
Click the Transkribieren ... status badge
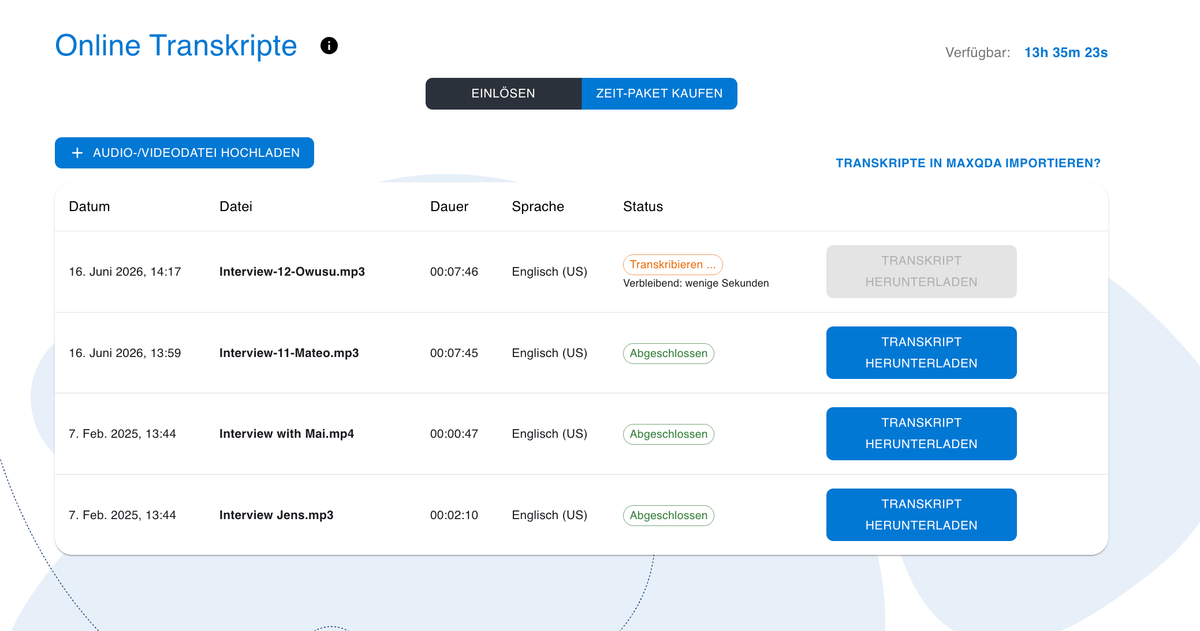coord(673,264)
